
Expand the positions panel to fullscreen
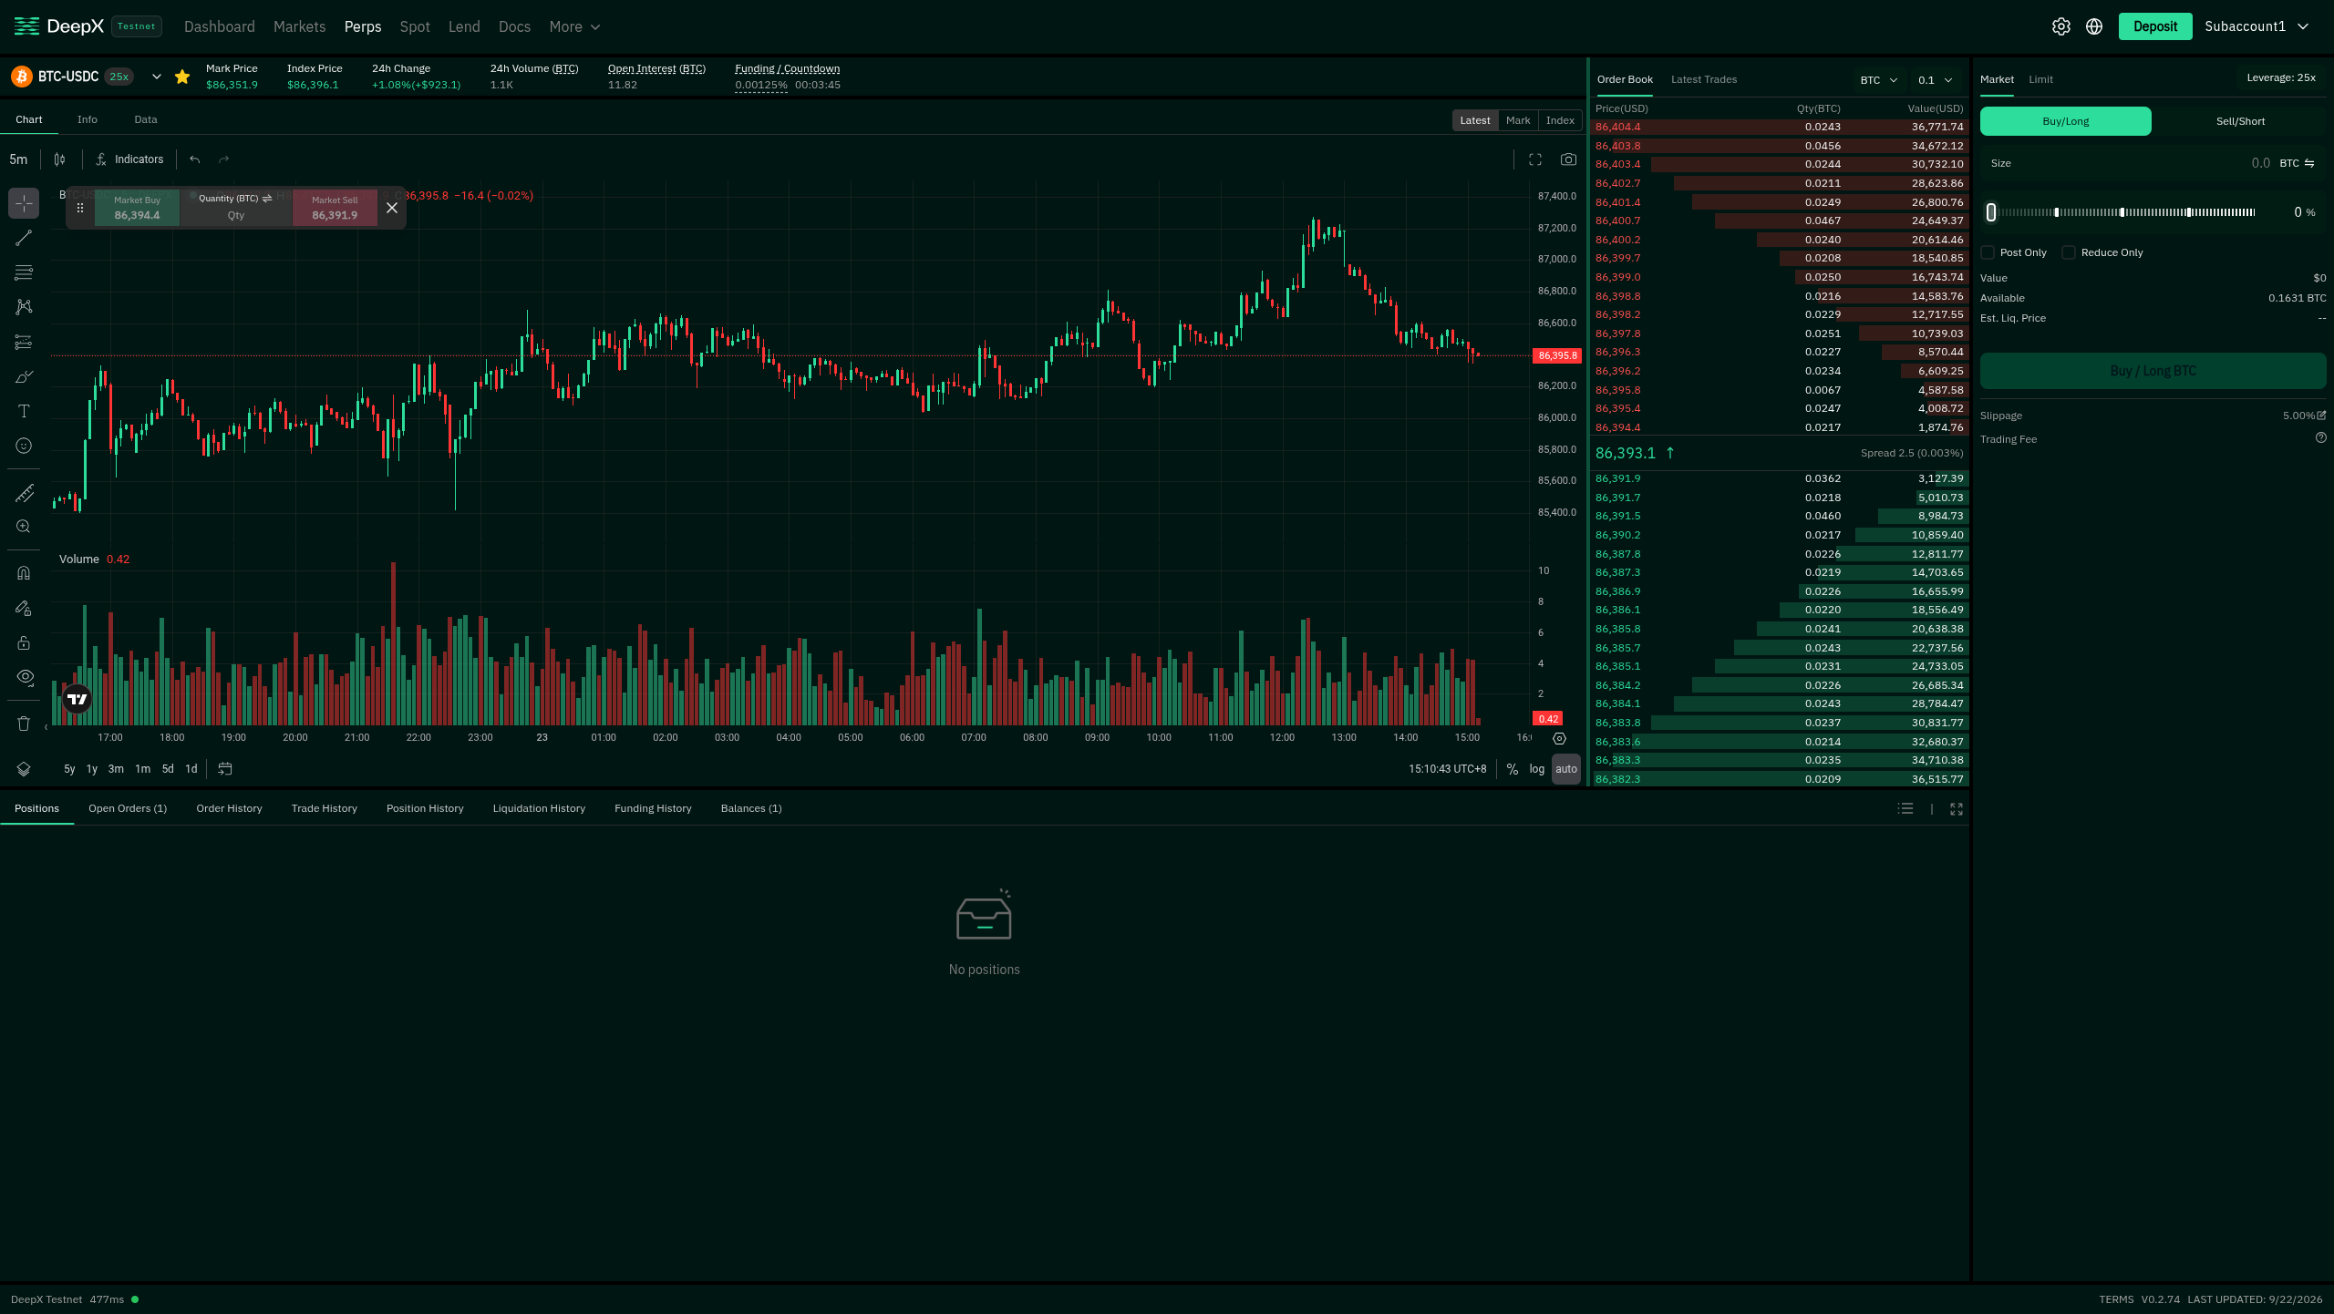click(1957, 809)
